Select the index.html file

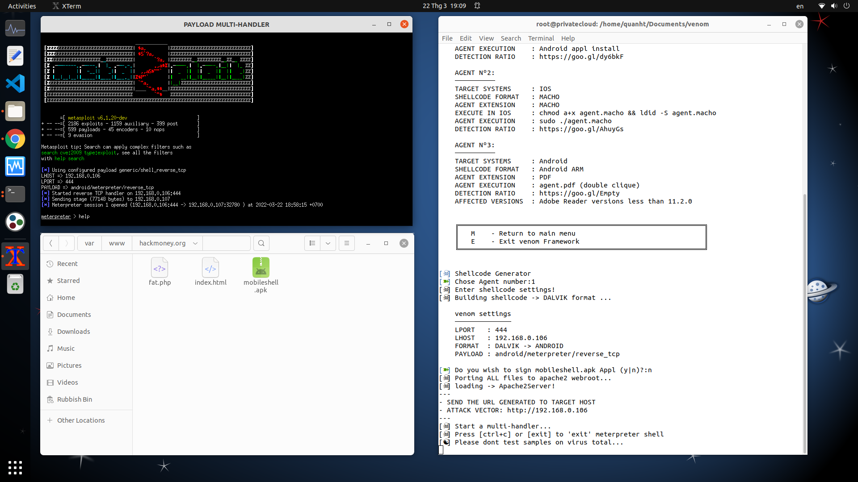tap(210, 271)
